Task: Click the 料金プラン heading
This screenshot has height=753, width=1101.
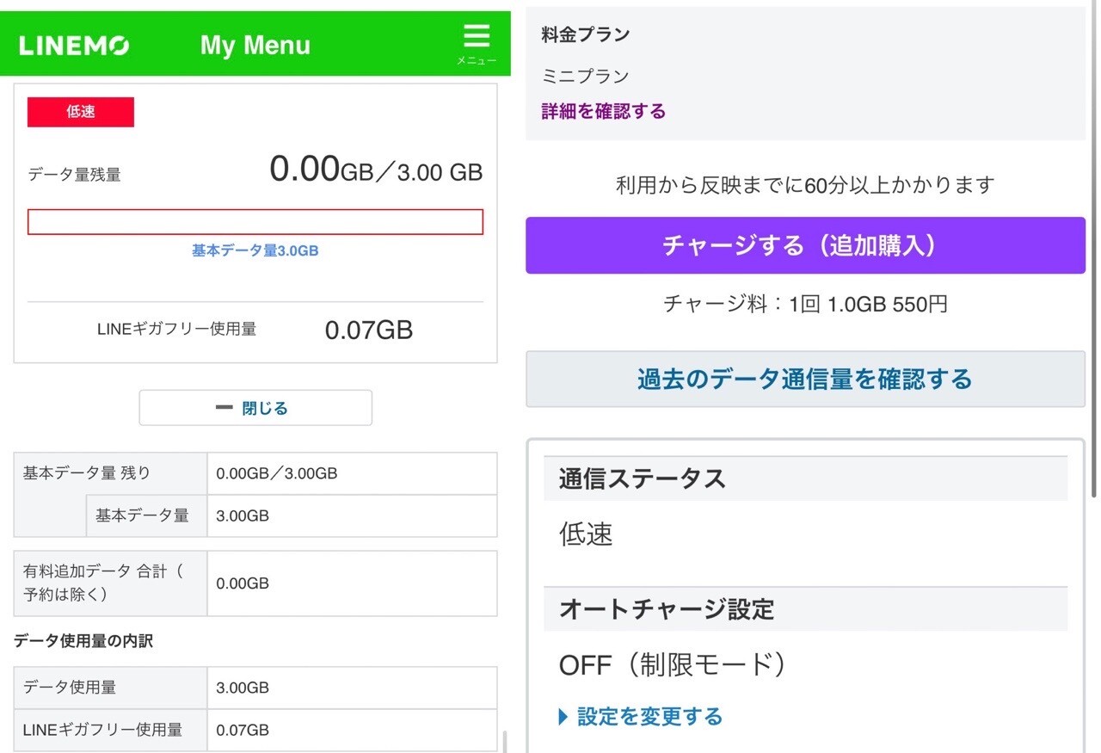Action: point(586,35)
